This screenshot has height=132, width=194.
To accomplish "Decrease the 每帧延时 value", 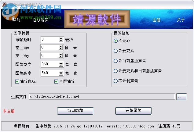I will [x=61, y=41].
